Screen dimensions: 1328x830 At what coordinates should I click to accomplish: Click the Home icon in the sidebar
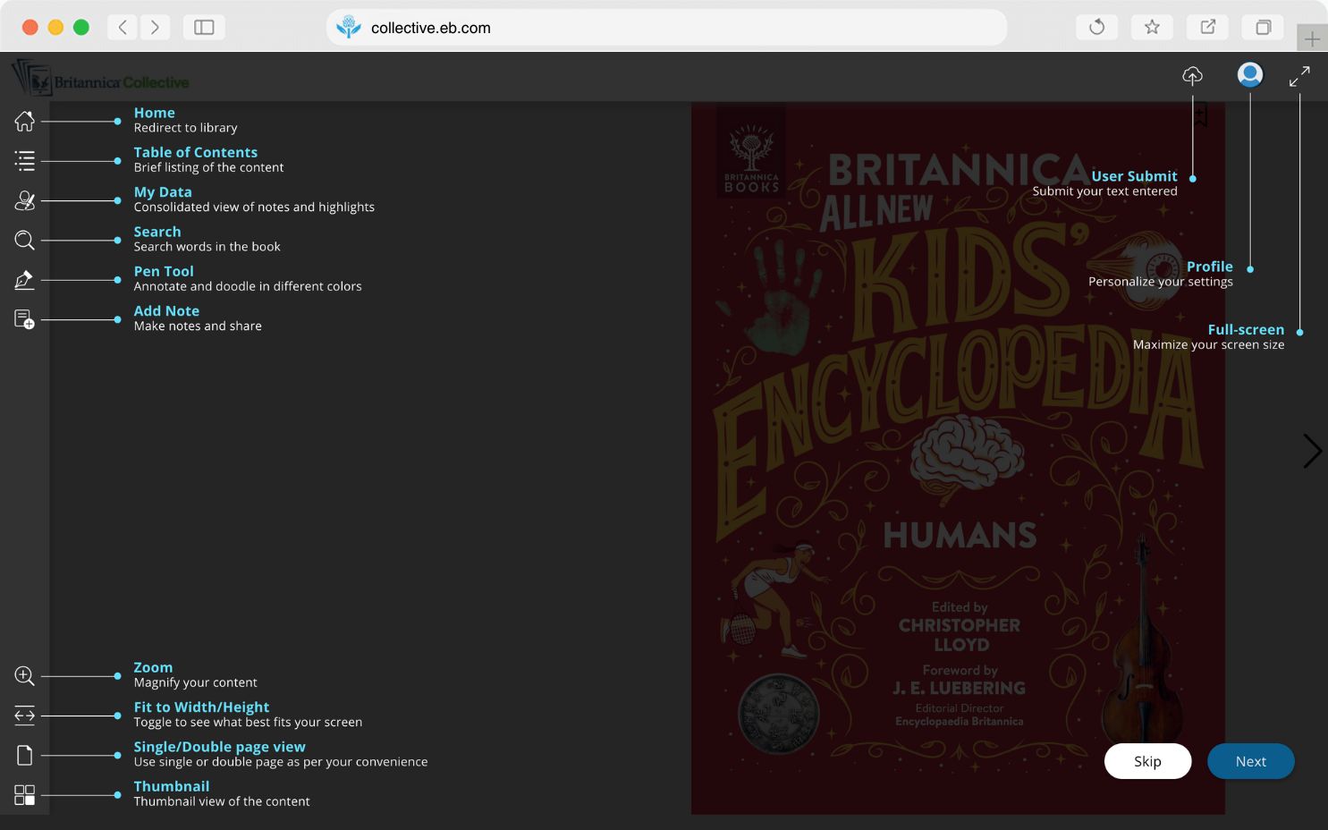click(24, 121)
